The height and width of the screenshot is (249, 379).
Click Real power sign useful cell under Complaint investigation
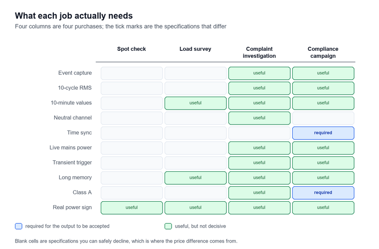click(x=259, y=208)
